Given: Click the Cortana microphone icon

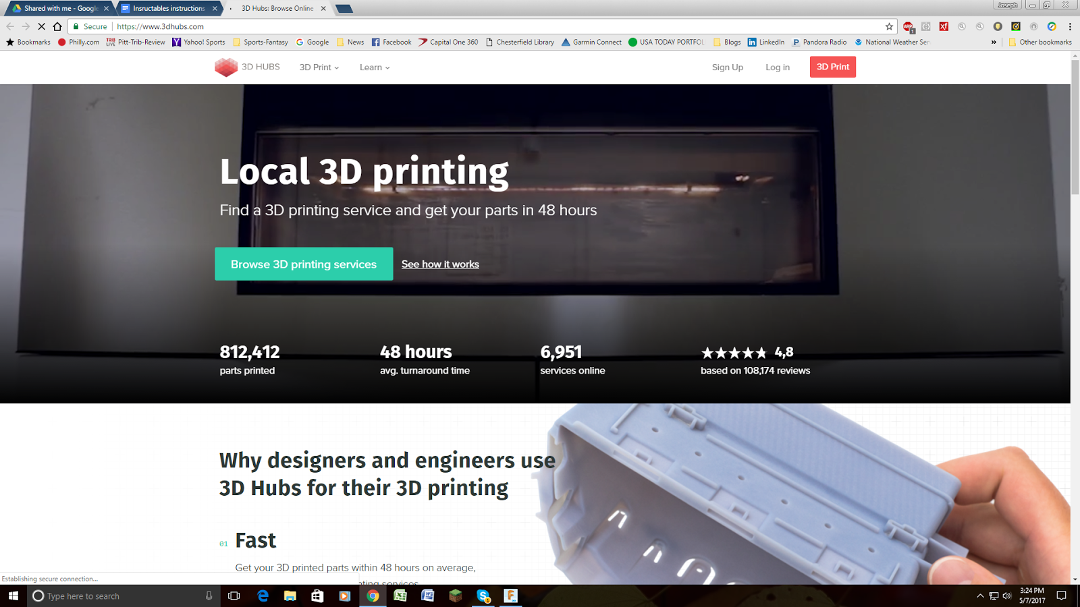Looking at the screenshot, I should 209,596.
